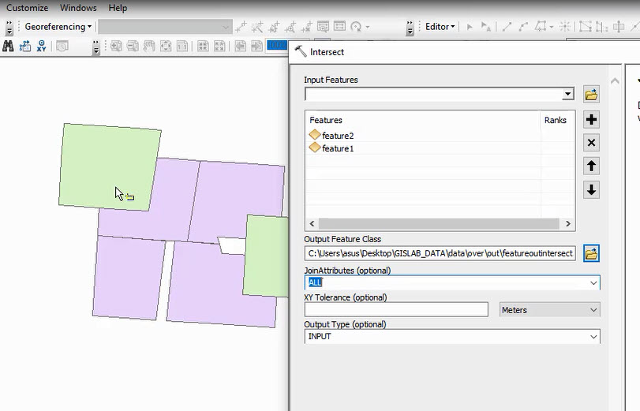Select feature2 in the Features list

337,136
